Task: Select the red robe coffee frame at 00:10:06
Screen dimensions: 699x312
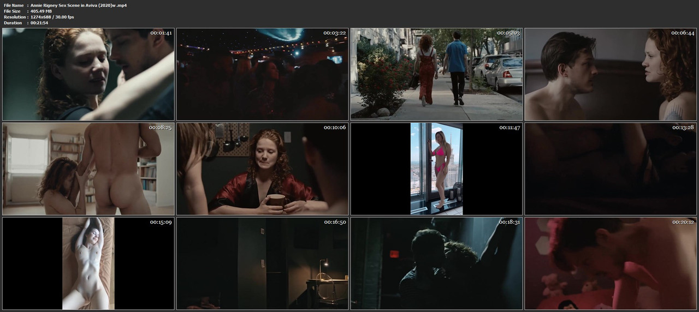Action: coord(263,169)
